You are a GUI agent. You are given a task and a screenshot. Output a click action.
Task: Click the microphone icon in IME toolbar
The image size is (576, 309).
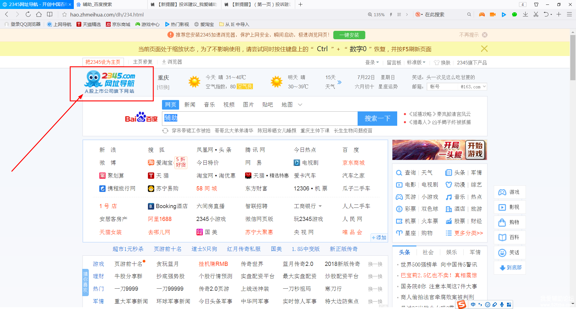pyautogui.click(x=502, y=305)
